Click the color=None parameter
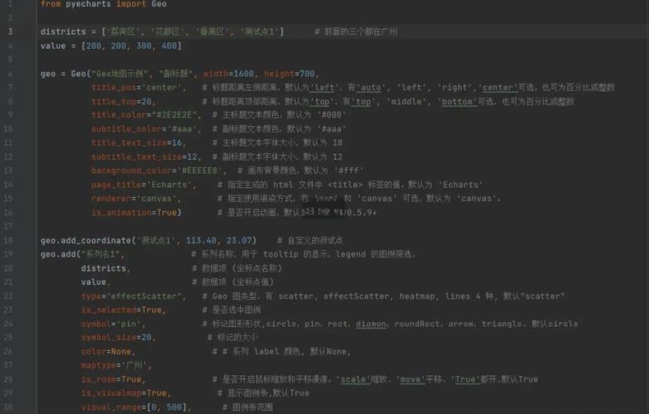649x414 pixels. click(106, 352)
